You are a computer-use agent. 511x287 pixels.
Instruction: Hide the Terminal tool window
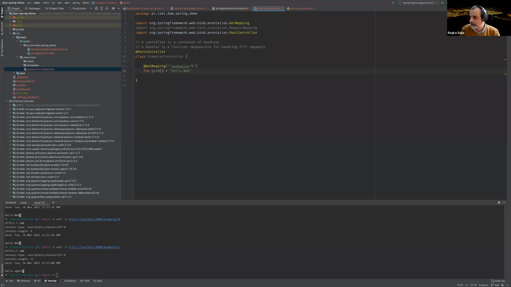click(x=505, y=202)
